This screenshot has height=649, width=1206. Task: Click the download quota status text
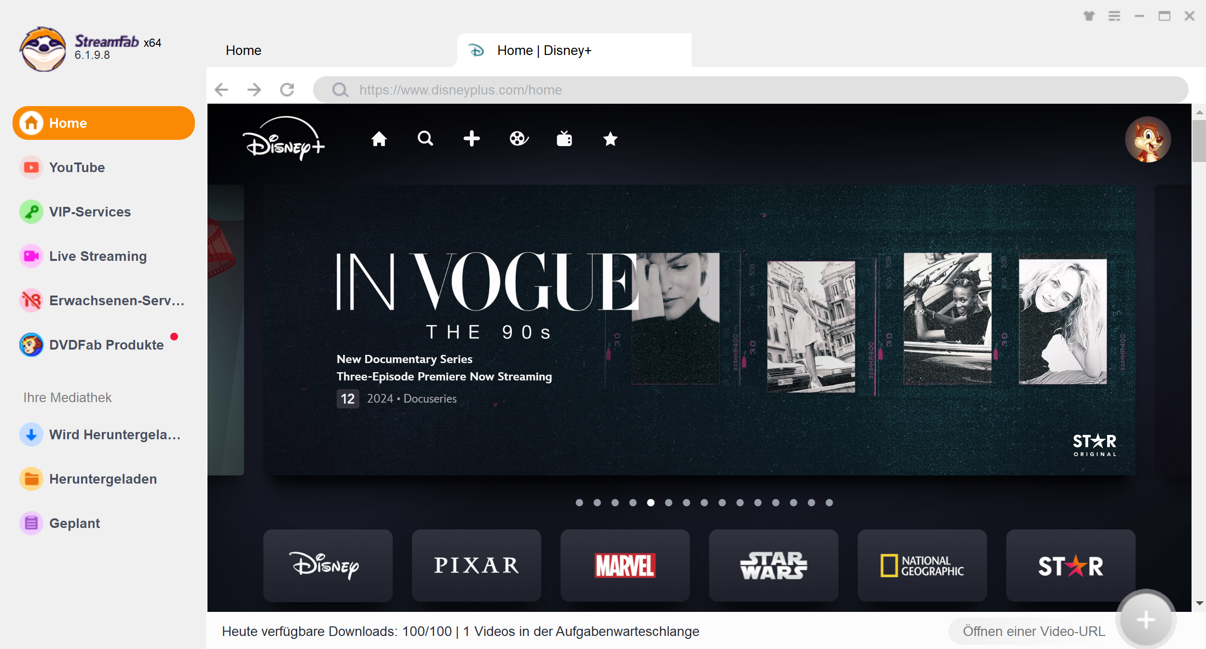[x=460, y=631]
